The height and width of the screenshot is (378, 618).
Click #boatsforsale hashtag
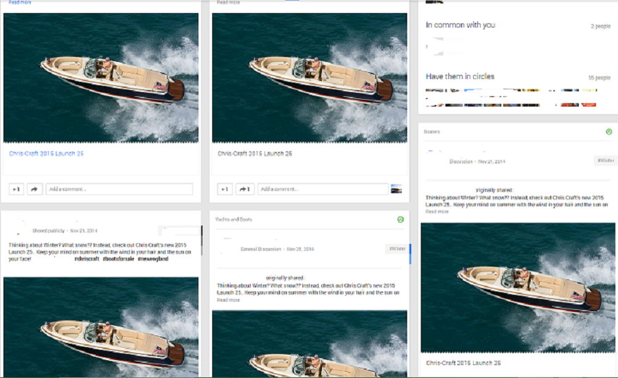[118, 259]
